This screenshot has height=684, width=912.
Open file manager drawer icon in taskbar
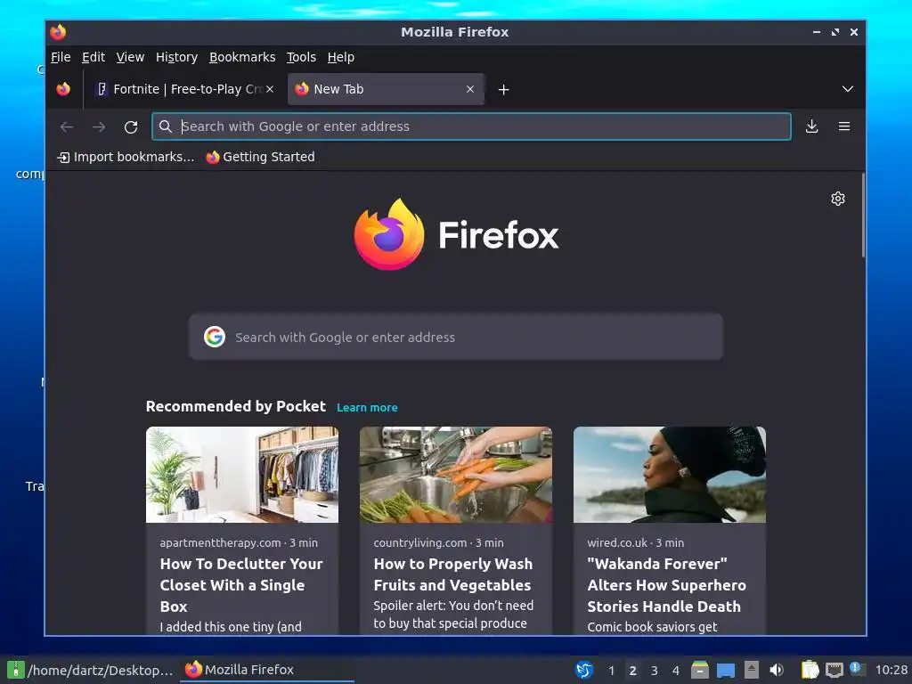pyautogui.click(x=700, y=670)
